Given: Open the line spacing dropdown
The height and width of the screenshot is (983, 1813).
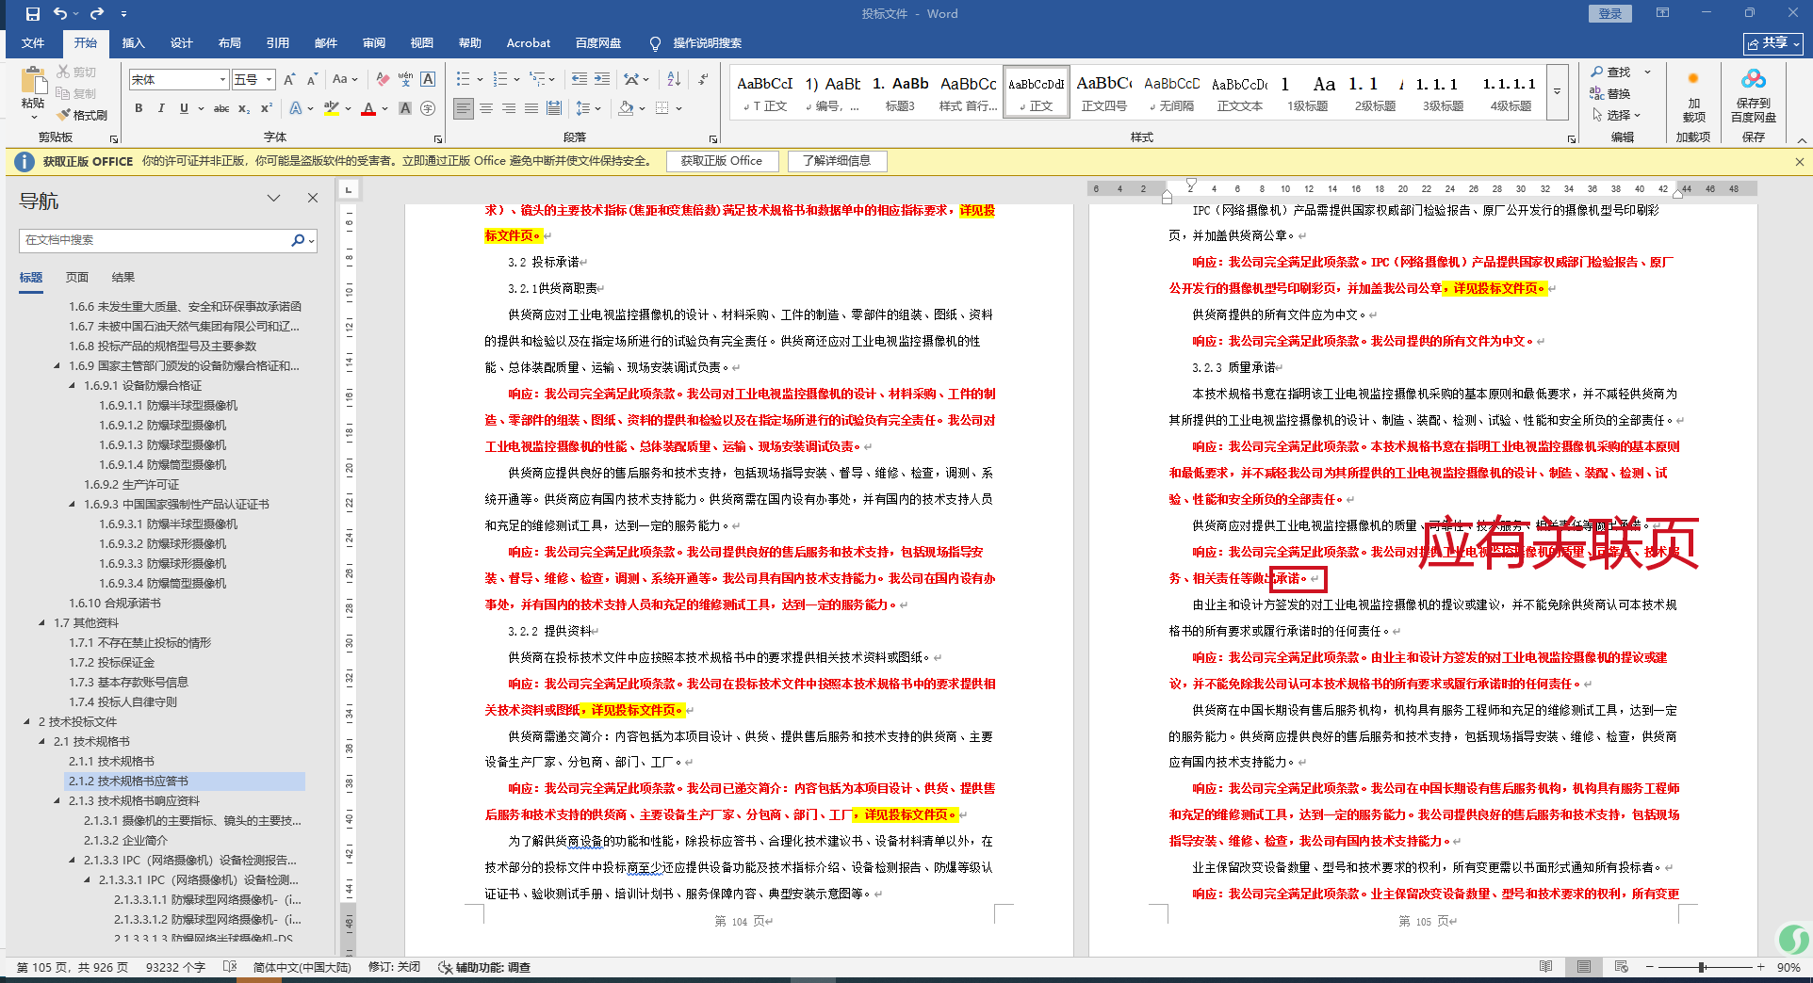Looking at the screenshot, I should [x=588, y=108].
